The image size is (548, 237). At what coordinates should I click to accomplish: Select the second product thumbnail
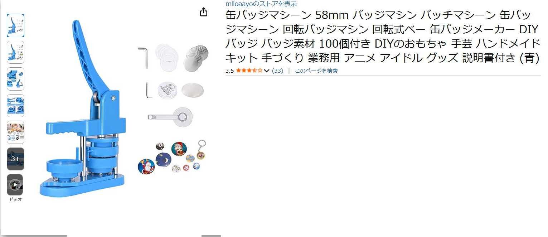pos(15,52)
